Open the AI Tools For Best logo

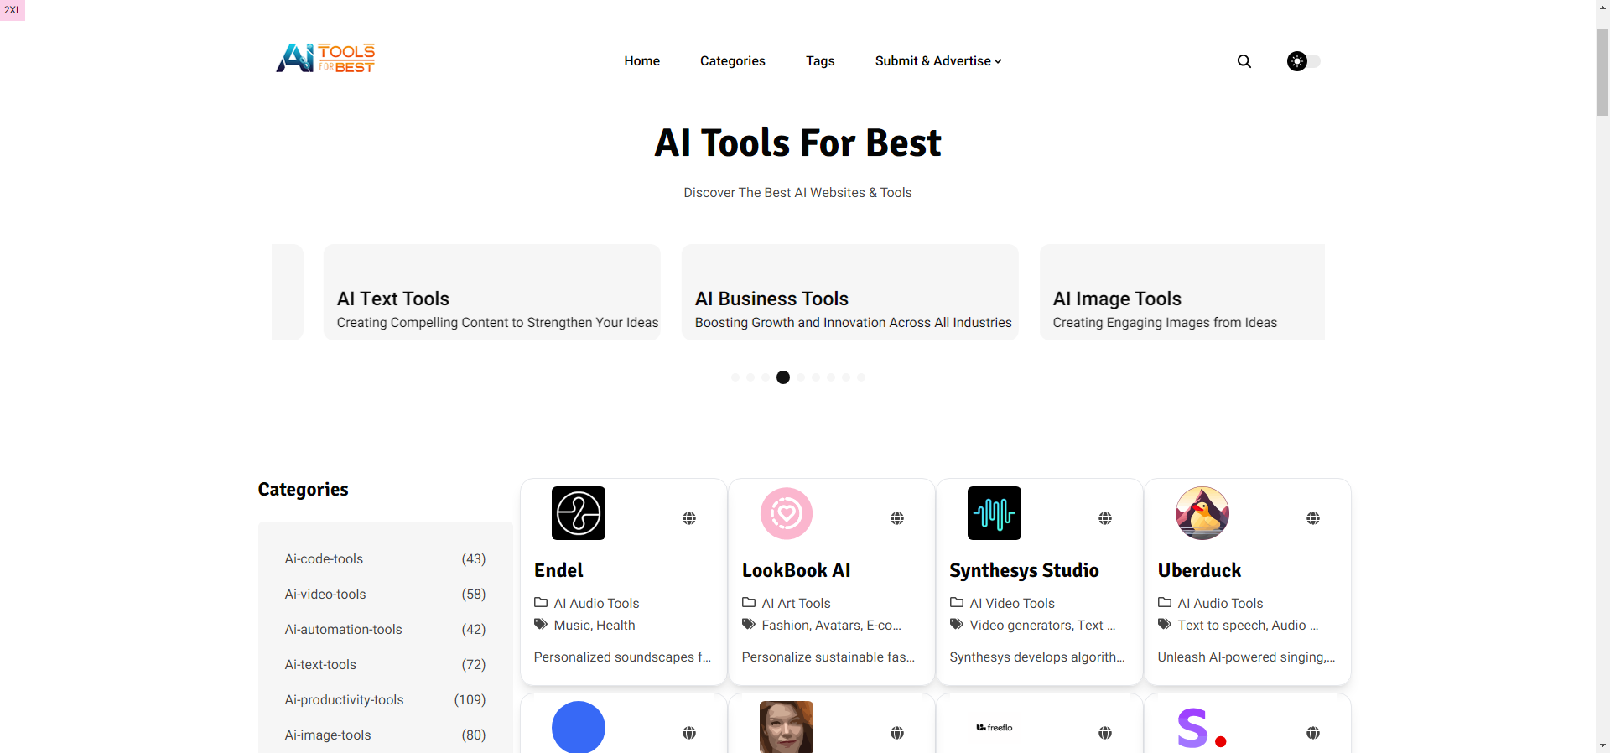pos(325,58)
